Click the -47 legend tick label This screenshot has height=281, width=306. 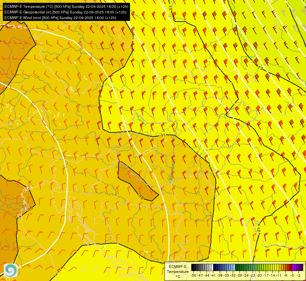200,275
